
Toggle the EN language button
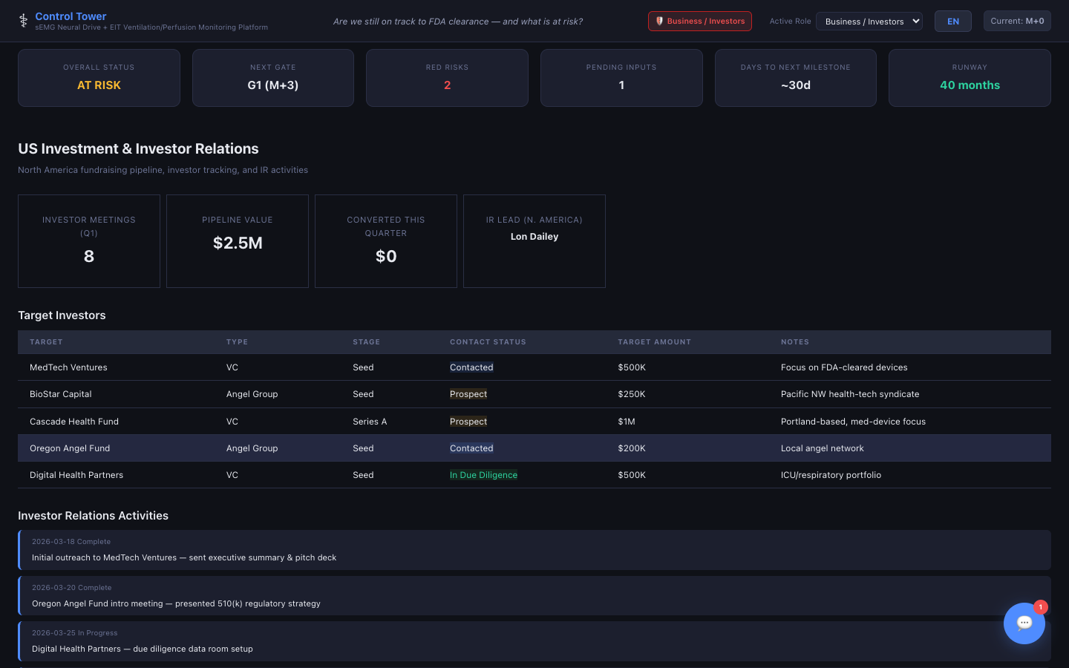(x=952, y=22)
